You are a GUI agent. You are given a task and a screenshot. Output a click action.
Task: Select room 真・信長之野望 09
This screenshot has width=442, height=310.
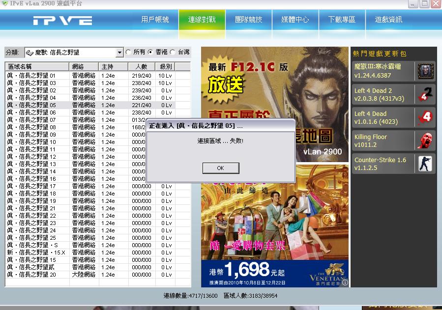click(76, 135)
